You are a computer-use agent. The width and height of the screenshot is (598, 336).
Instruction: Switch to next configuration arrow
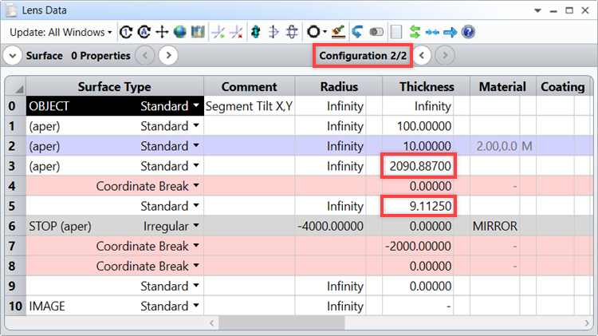445,56
